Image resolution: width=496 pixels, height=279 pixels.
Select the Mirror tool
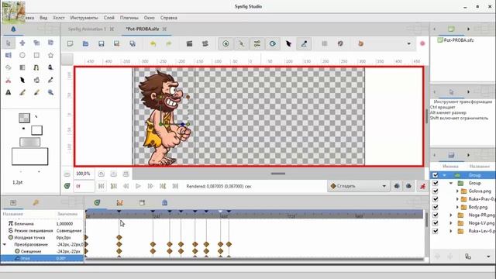pyautogui.click(x=9, y=55)
